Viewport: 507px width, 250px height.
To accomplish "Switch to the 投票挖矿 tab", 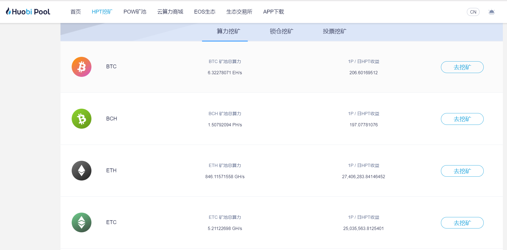I will (335, 31).
